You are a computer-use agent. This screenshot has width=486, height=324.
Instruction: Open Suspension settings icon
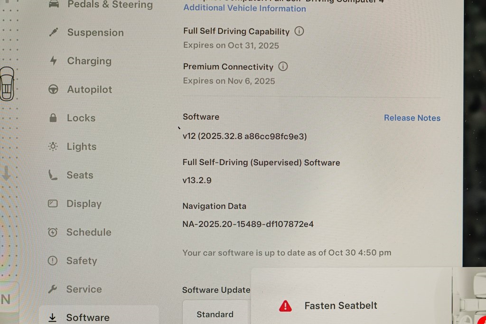53,32
